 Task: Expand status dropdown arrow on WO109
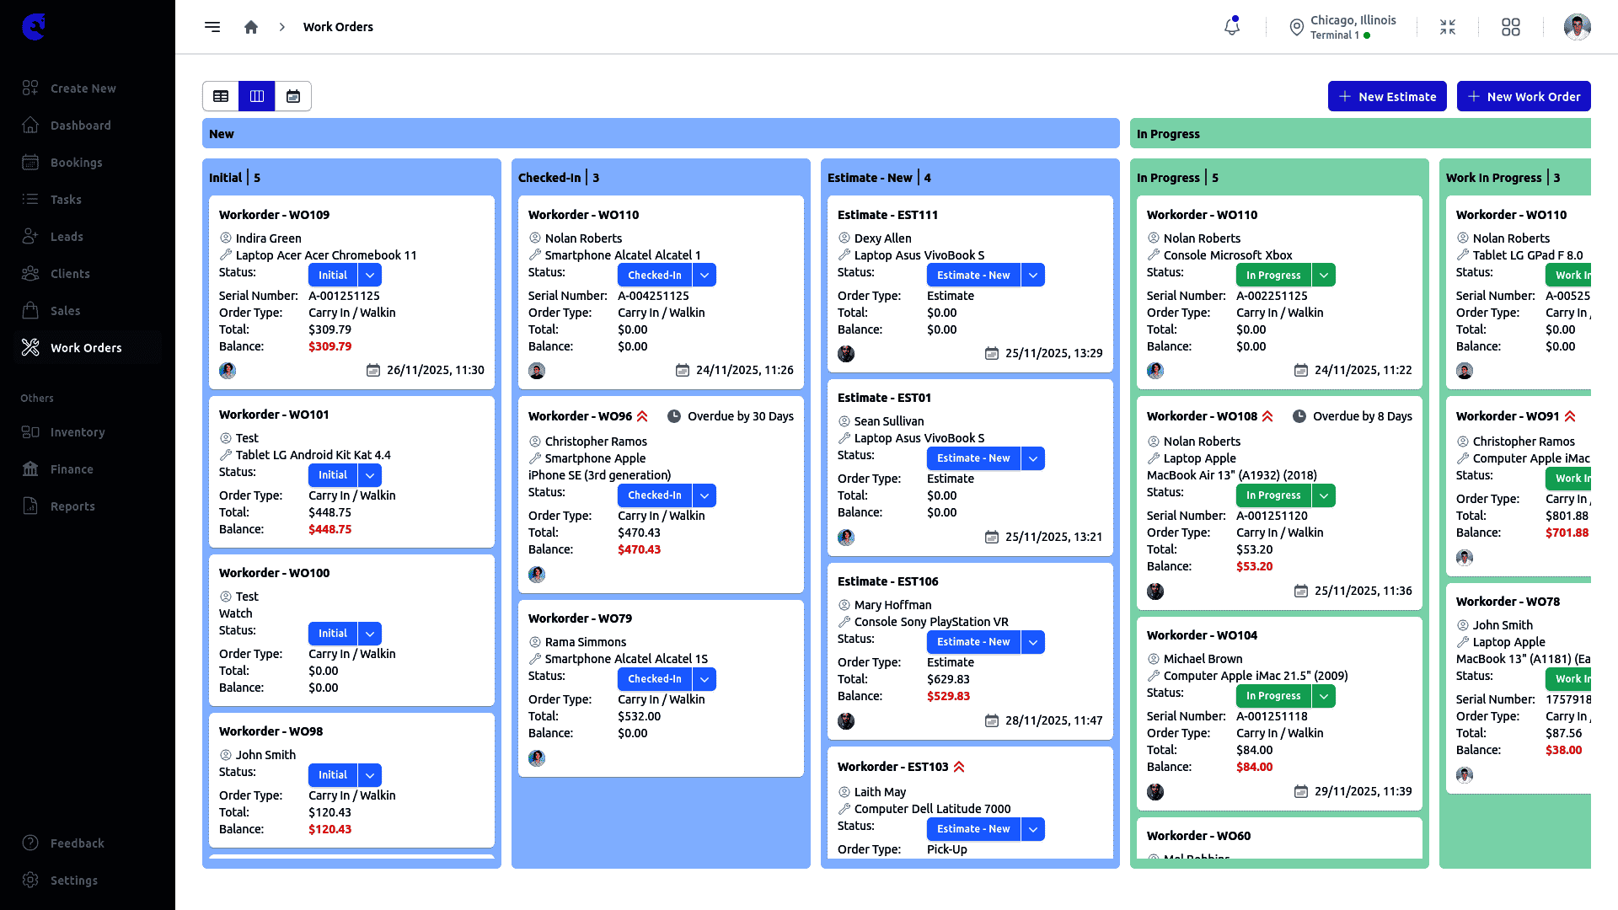click(370, 276)
